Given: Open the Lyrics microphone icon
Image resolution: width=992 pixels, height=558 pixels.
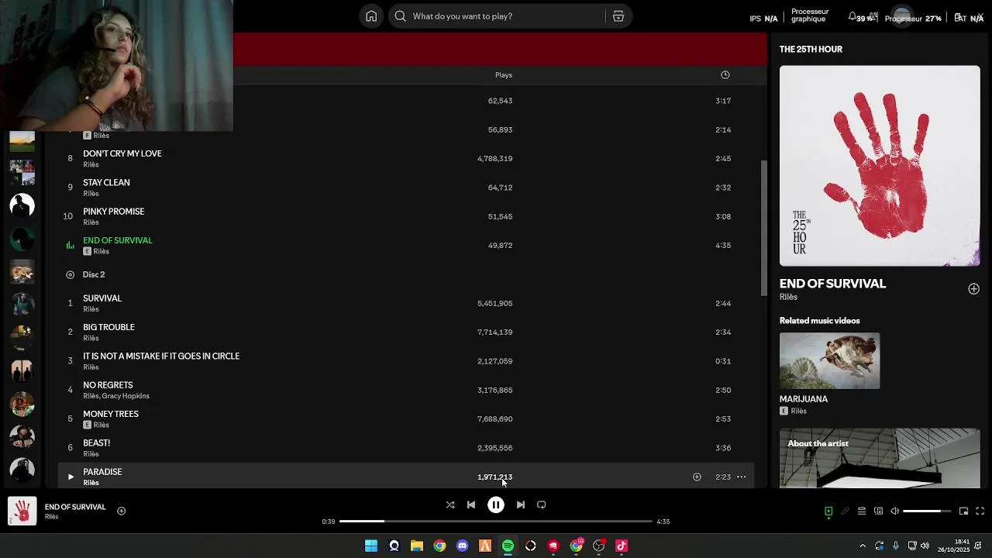Looking at the screenshot, I should tap(846, 511).
